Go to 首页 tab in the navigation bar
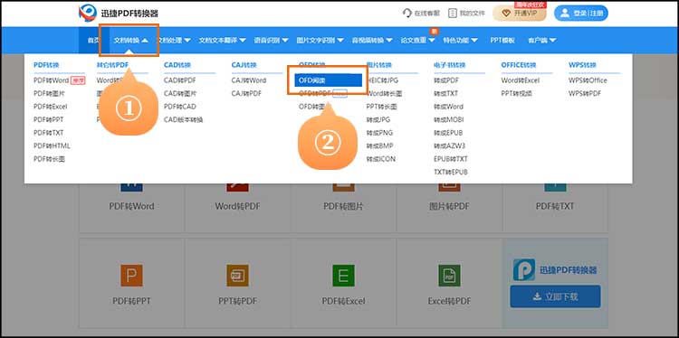 [x=93, y=40]
